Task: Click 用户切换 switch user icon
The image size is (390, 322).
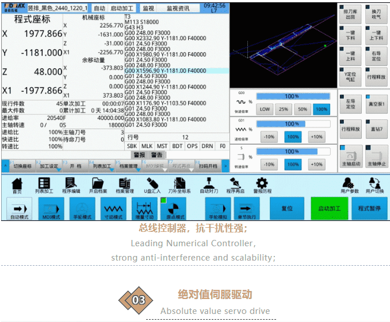Action: [374, 185]
